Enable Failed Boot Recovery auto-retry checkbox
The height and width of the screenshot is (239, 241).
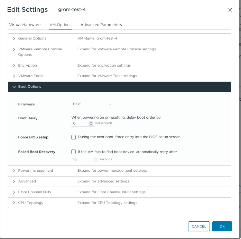tap(73, 152)
